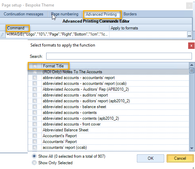This screenshot has width=195, height=169.
Task: Click the pencil edit row icon
Action: click(x=2, y=35)
